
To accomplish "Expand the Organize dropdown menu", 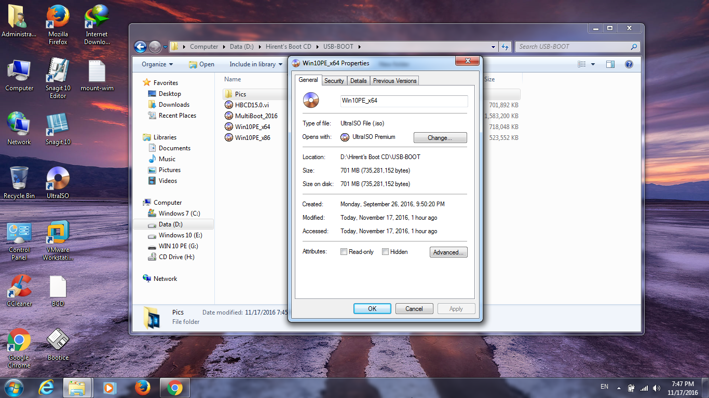I will click(x=157, y=64).
